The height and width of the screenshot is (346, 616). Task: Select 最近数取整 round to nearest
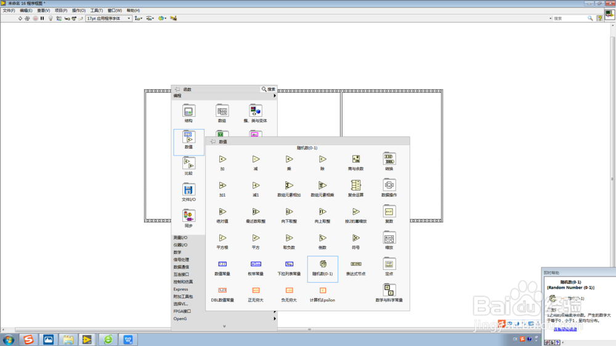coord(256,211)
